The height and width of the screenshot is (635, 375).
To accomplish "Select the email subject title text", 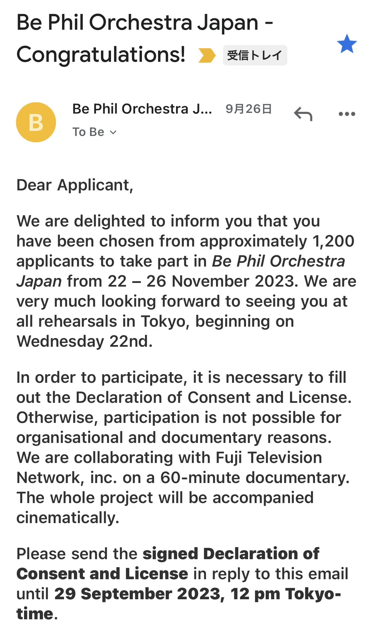I will 145,38.
